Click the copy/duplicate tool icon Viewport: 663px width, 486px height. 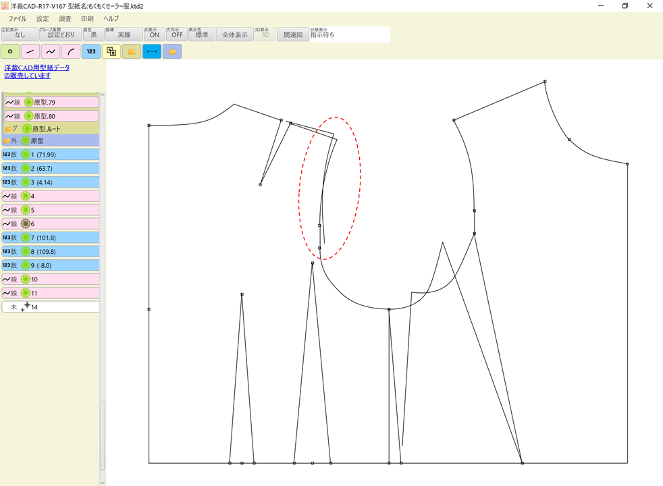[x=111, y=51]
